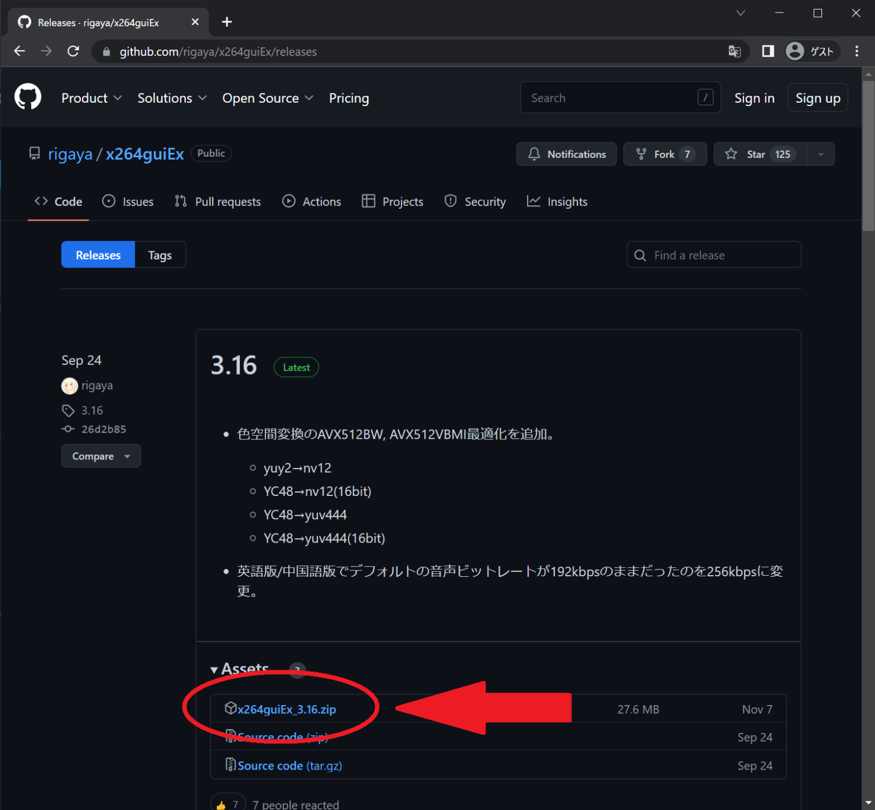Click the Google Translate icon in address bar
This screenshot has width=875, height=810.
(x=734, y=51)
